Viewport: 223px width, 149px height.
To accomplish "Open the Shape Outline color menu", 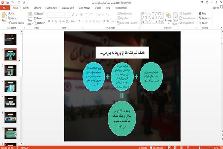I will click(188, 18).
